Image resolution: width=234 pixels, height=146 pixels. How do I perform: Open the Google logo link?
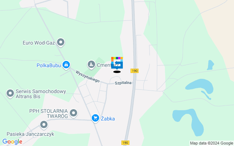coord(12,142)
